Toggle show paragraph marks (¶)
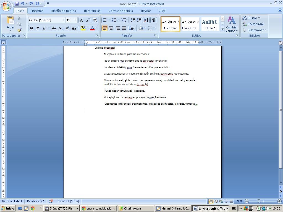Viewport: 283px width, 212px height. point(153,20)
